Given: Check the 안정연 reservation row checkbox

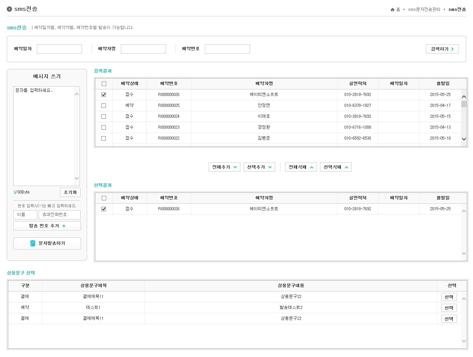Looking at the screenshot, I should pos(104,105).
